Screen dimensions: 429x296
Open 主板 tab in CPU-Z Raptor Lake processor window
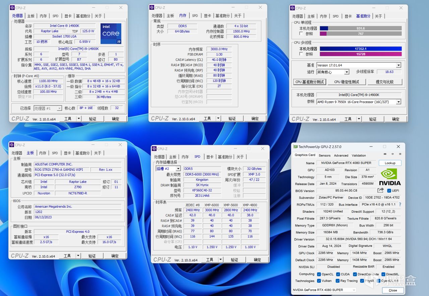(x=31, y=16)
